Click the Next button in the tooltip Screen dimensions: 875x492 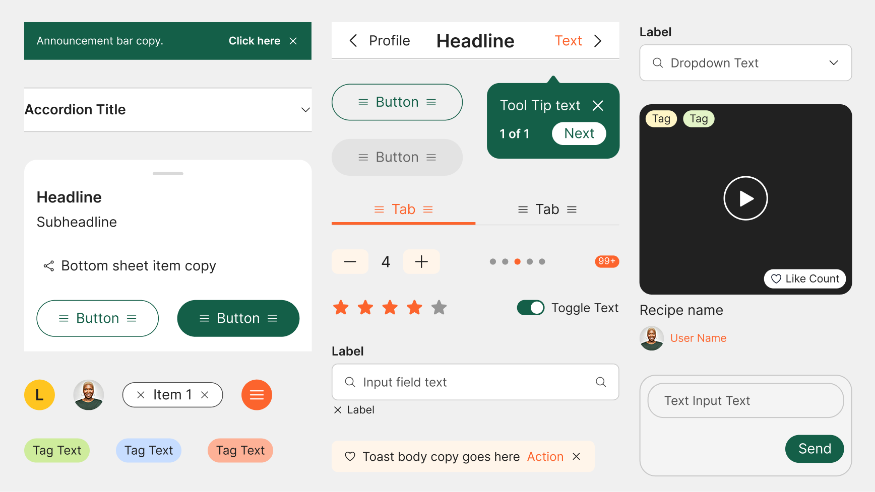(579, 133)
